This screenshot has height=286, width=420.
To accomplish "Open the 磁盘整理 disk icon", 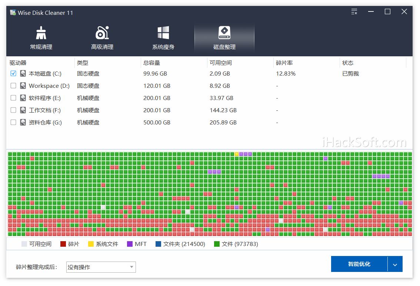I will tap(224, 33).
